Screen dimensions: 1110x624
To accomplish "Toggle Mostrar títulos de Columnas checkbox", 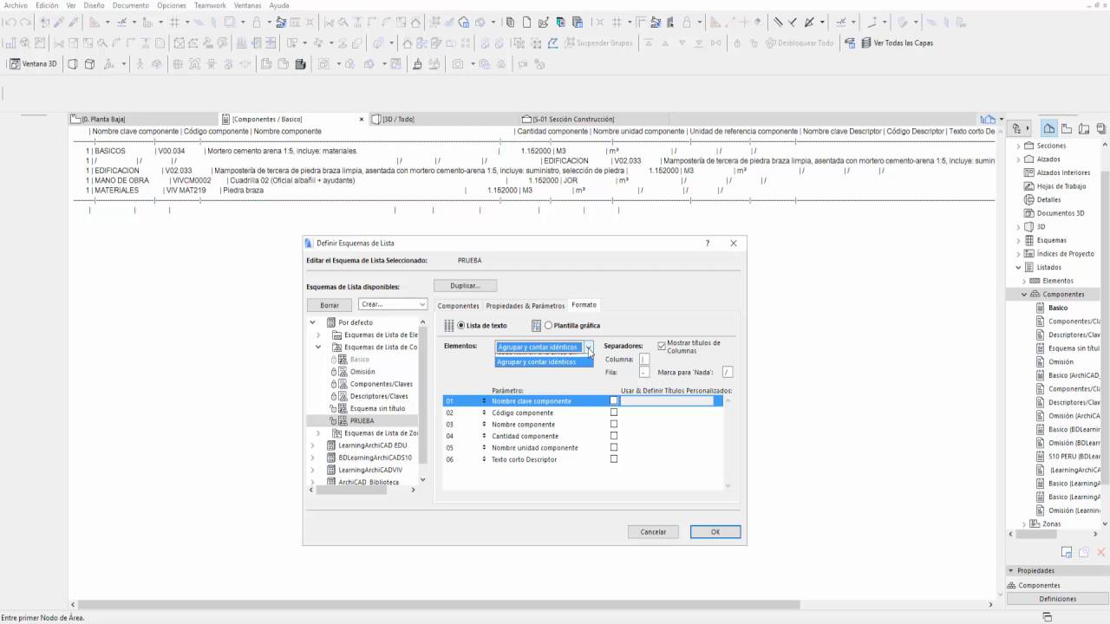I will (x=662, y=346).
